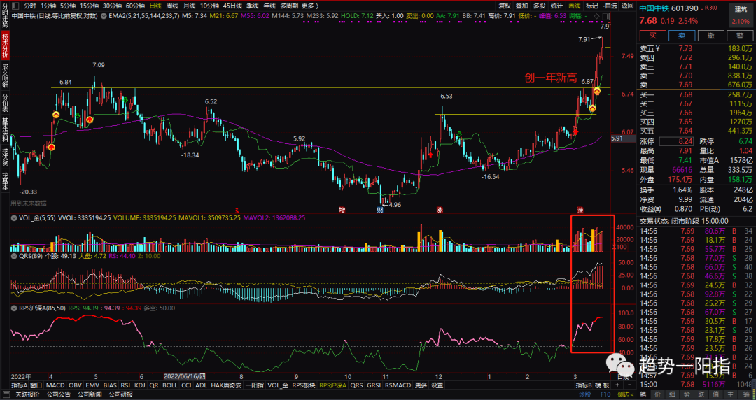Click the 返回 back button

627,6
